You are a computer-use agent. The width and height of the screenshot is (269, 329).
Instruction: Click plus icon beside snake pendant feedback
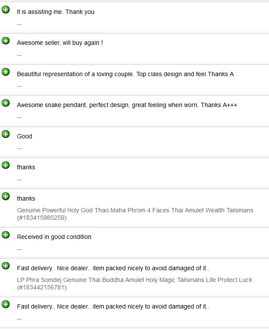click(x=6, y=103)
